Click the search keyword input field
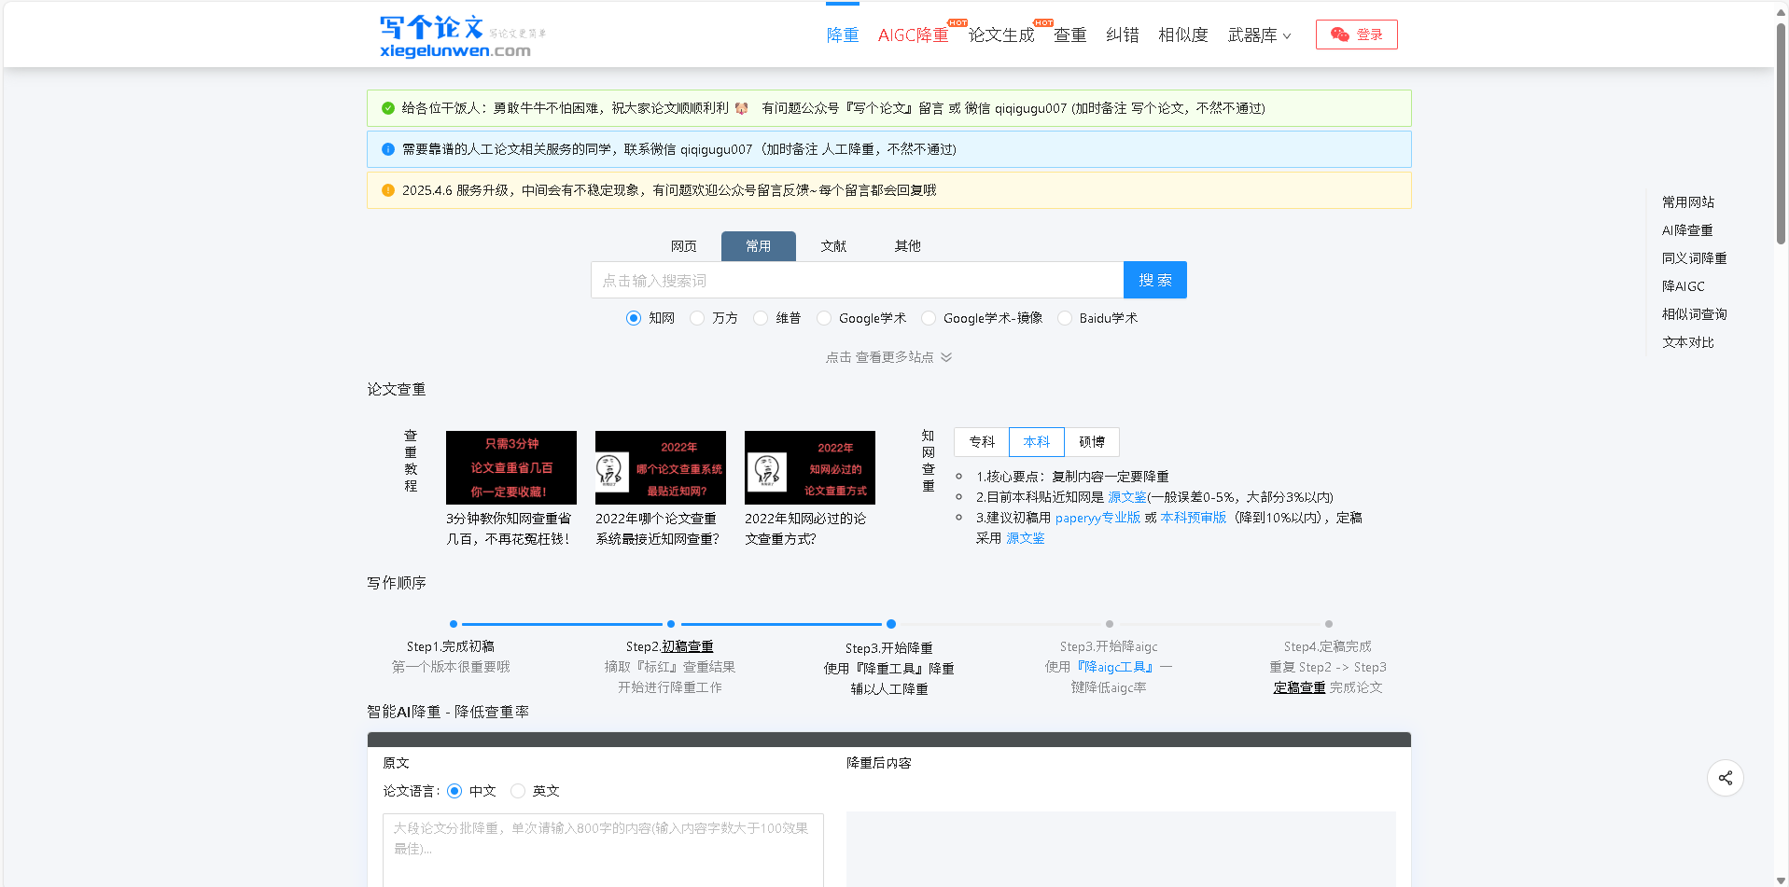 click(840, 279)
